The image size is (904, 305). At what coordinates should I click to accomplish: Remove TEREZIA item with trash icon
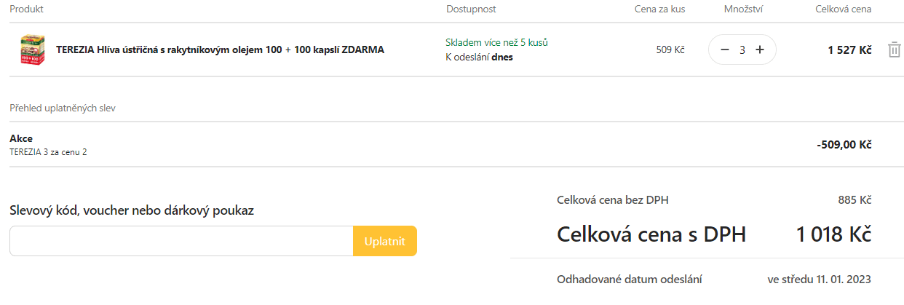[894, 50]
